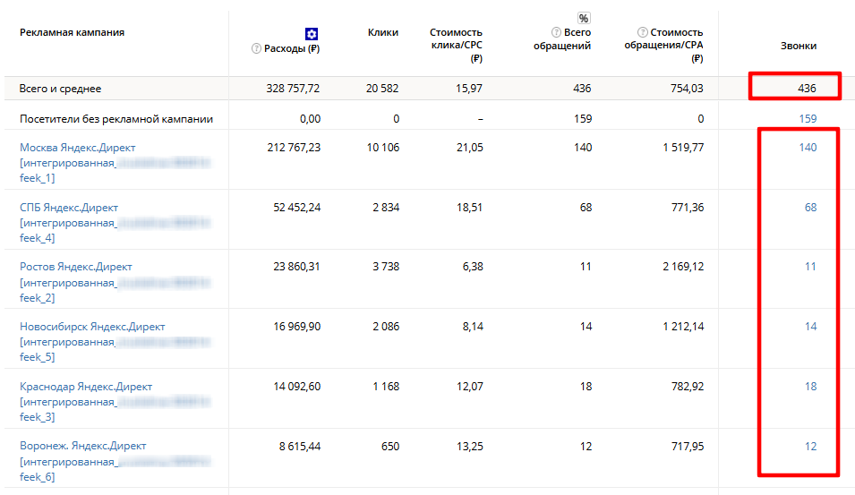Sort by the Клики column header
This screenshot has height=495, width=855.
pos(383,33)
